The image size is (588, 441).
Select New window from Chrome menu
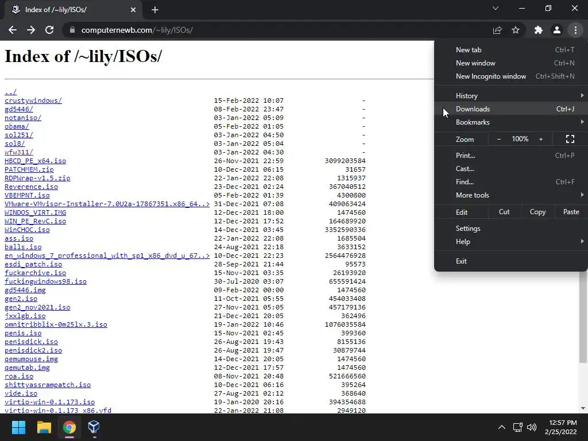(x=510, y=63)
